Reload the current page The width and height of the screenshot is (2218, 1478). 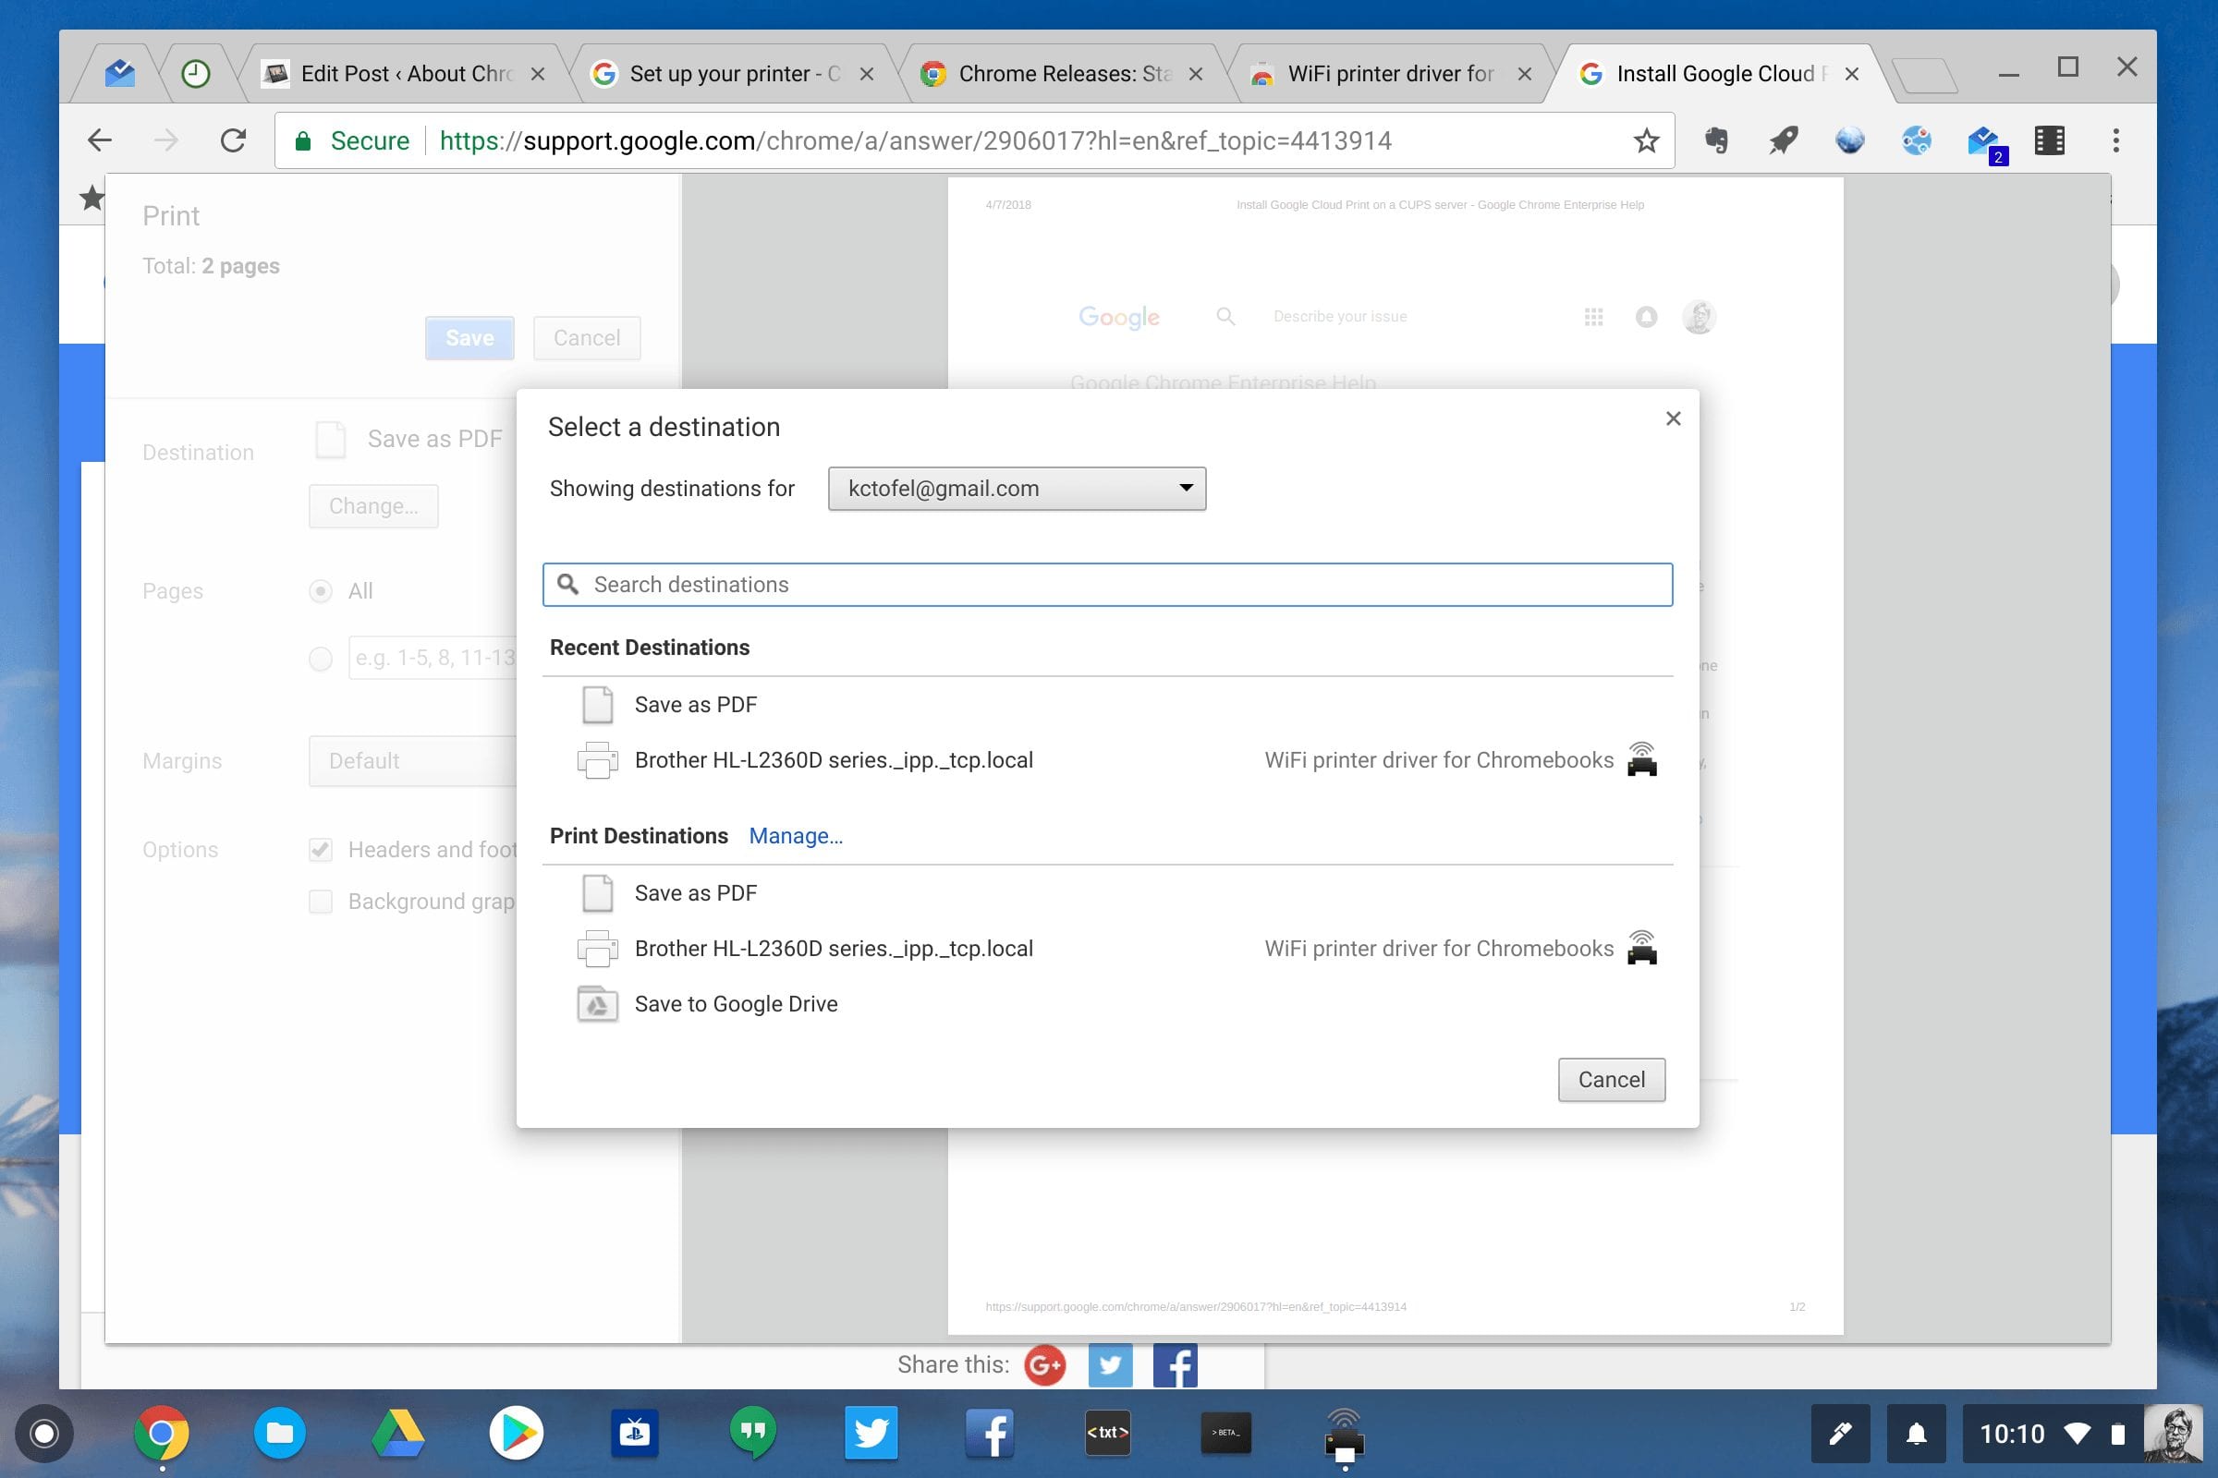(x=233, y=140)
